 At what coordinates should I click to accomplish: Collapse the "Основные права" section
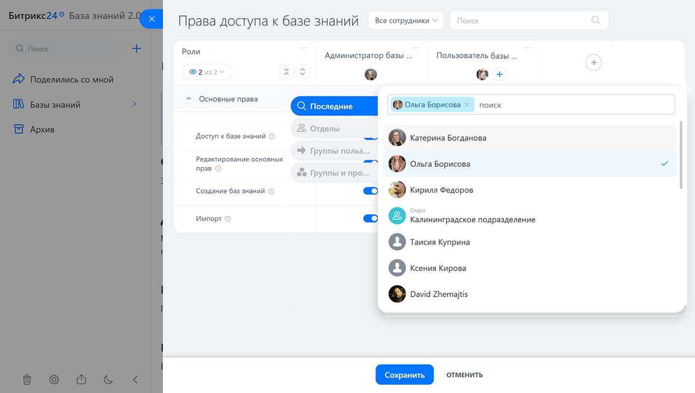189,99
